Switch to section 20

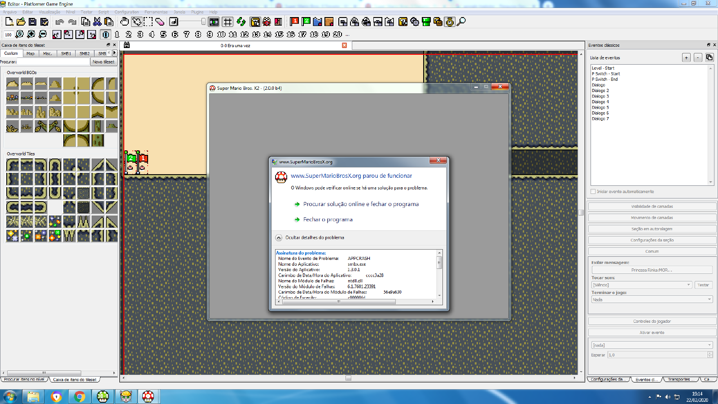pyautogui.click(x=337, y=34)
